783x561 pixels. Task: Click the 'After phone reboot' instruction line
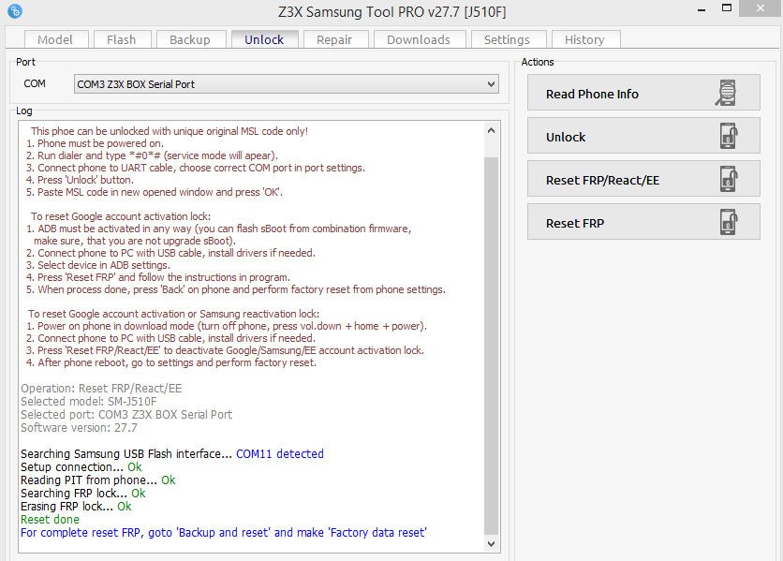[x=171, y=362]
